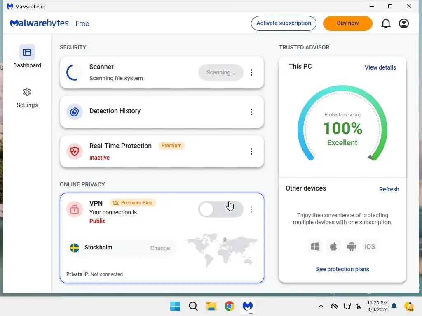Image resolution: width=422 pixels, height=316 pixels.
Task: Click the Premium badge on Real-Time Protection
Action: 171,146
